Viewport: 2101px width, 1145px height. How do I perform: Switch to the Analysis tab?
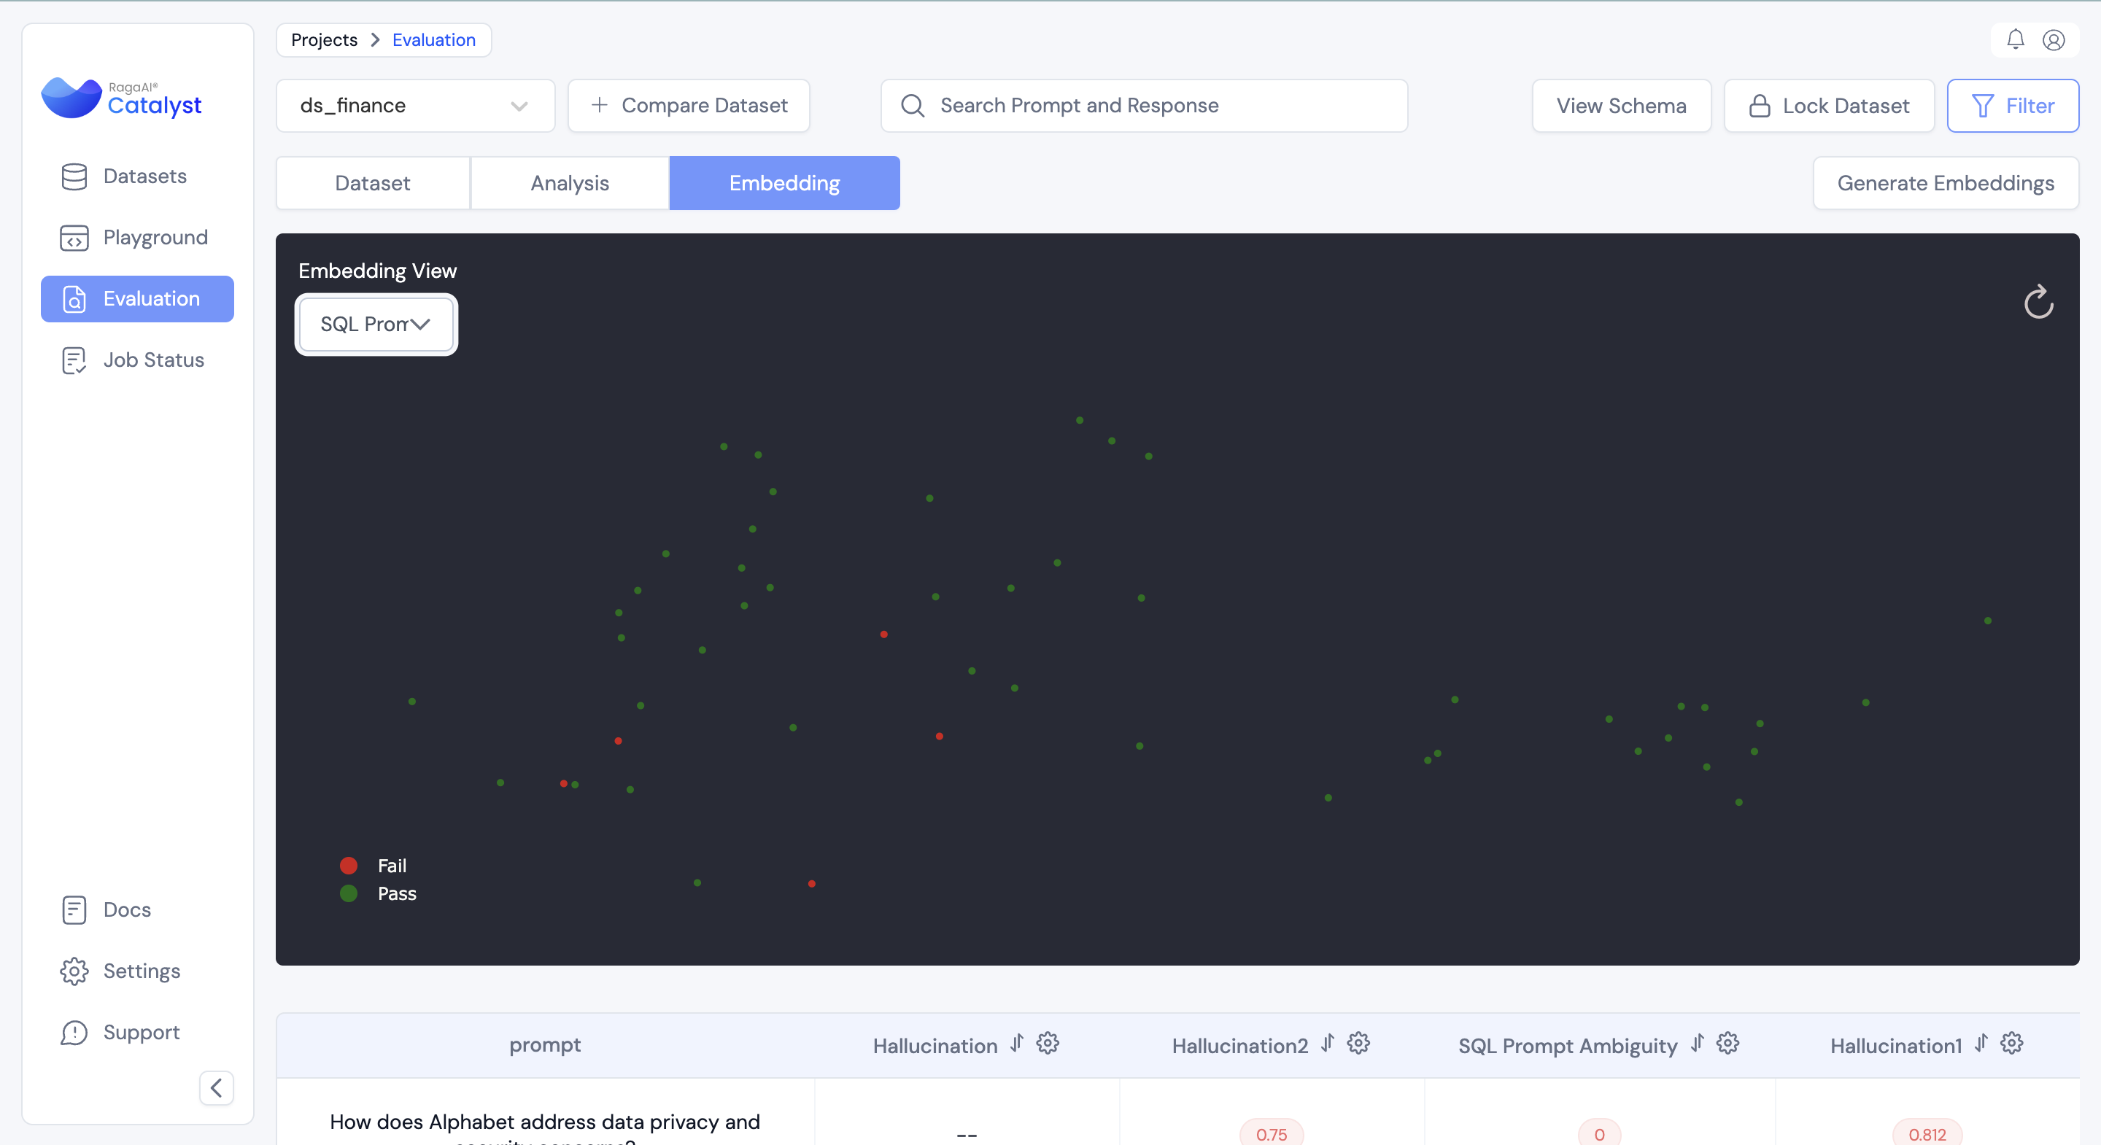[x=569, y=184]
